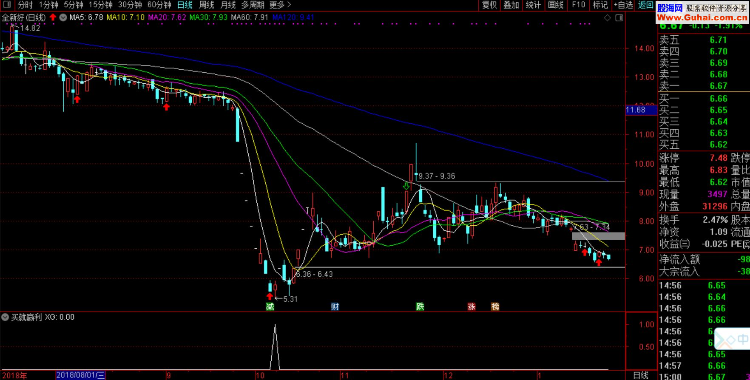750x380 pixels.
Task: Expand the main chart indicator dropdown
Action: pyautogui.click(x=63, y=17)
